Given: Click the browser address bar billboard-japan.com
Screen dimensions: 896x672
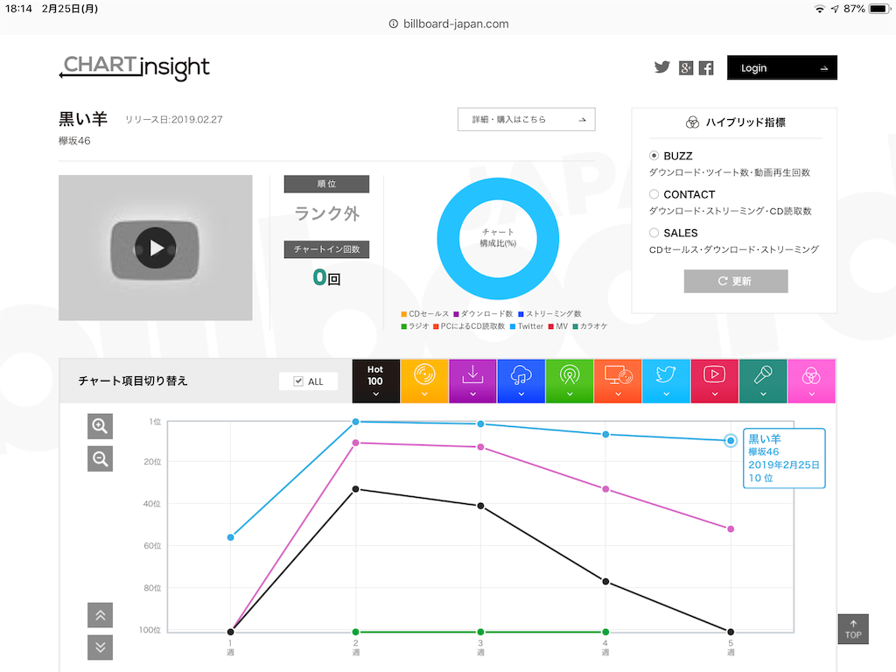Looking at the screenshot, I should coord(449,24).
